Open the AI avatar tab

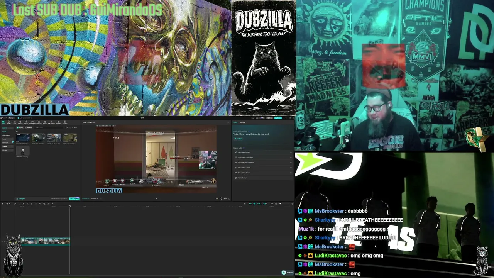tap(65, 122)
